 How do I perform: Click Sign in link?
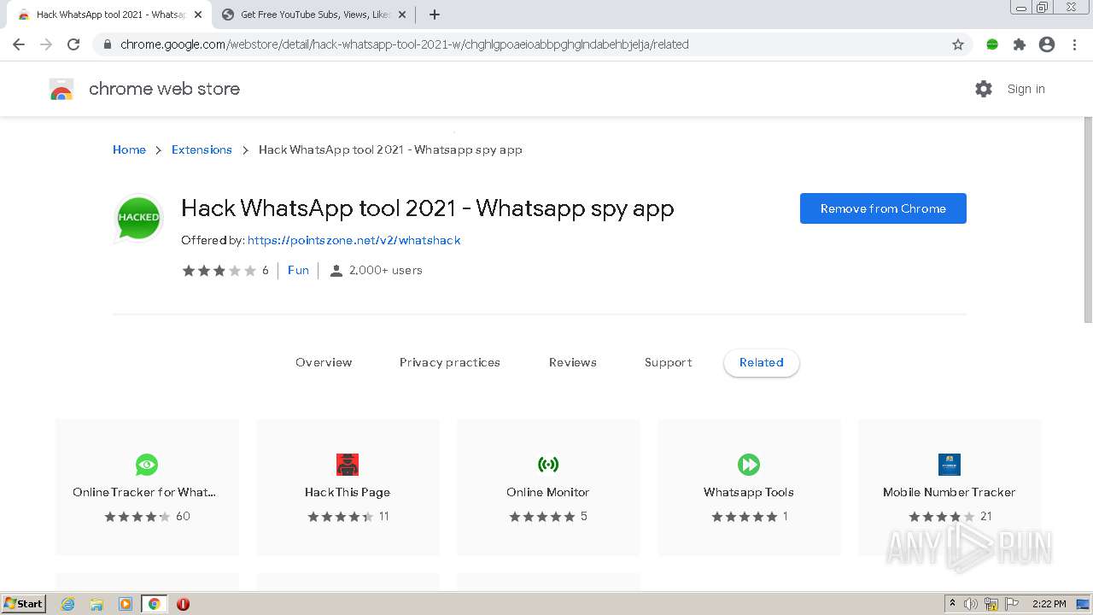coord(1026,89)
